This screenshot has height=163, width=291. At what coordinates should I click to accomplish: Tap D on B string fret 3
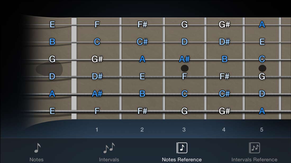[x=184, y=42]
